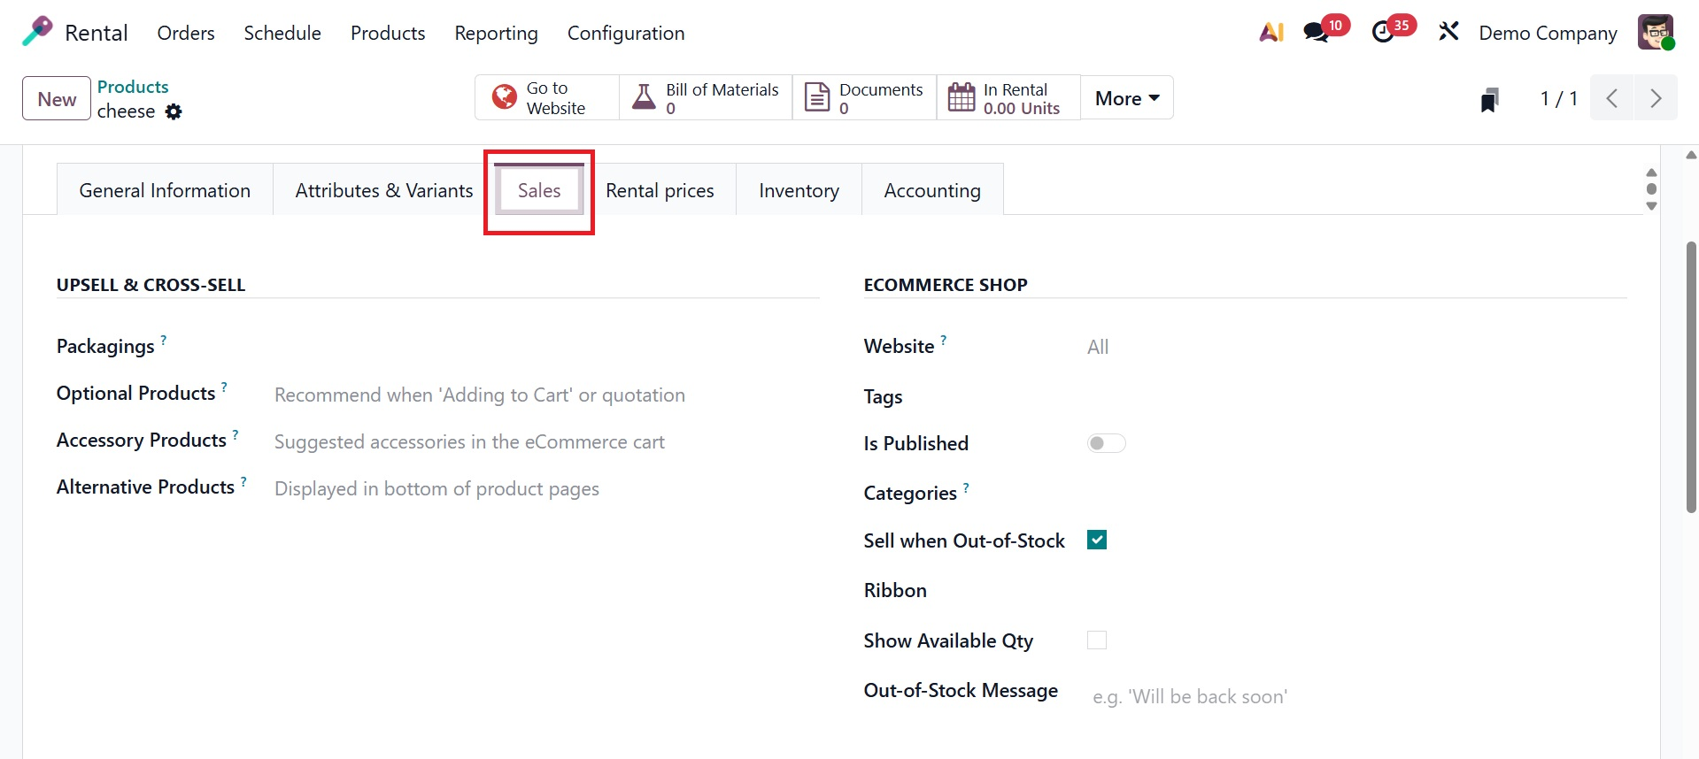Click the product settings gear icon
The image size is (1699, 759).
[174, 111]
